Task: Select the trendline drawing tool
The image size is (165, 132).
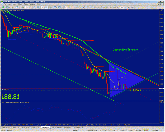Action: tap(80, 7)
